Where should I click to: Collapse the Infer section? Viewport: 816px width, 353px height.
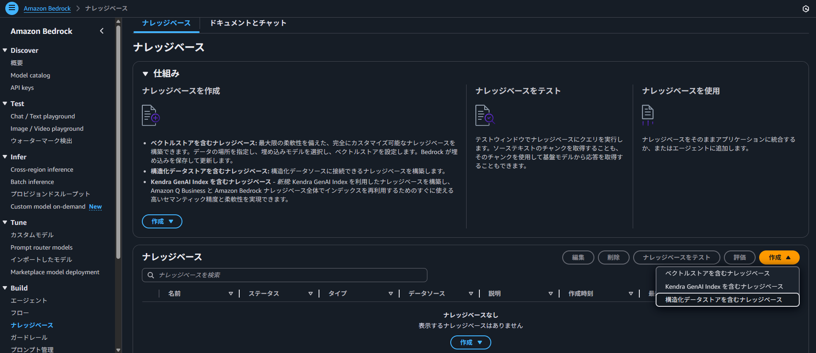pyautogui.click(x=5, y=157)
